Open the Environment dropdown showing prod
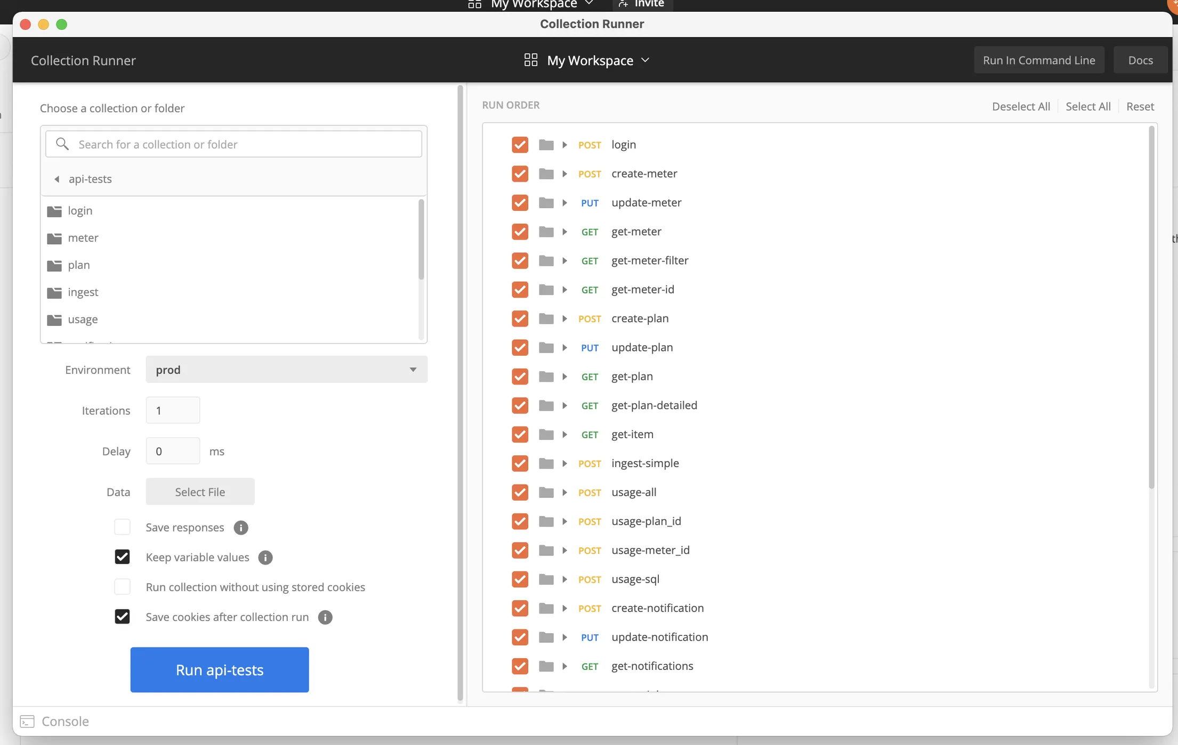 (286, 370)
